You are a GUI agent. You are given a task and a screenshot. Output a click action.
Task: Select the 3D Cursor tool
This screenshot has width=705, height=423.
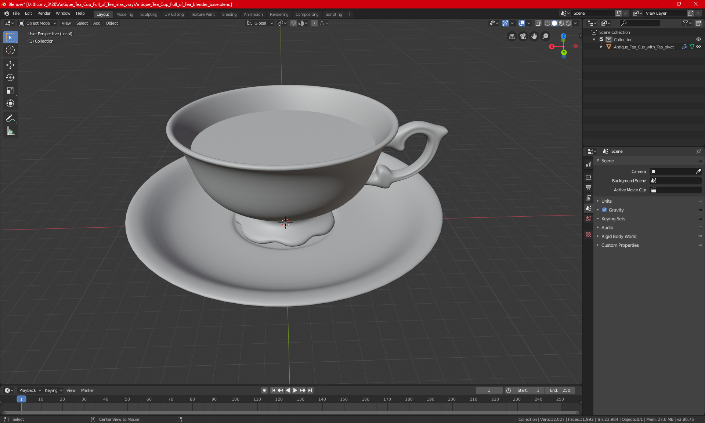pos(10,50)
